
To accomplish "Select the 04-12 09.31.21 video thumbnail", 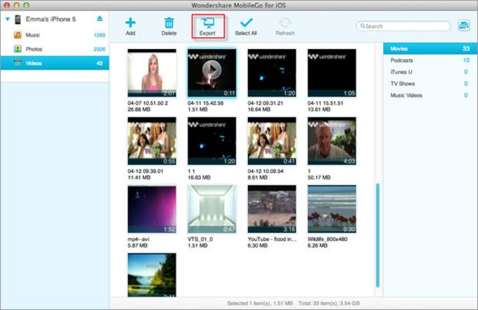I will (272, 73).
